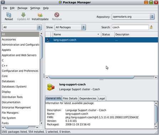Click the category list vertical scrollbar thumb
This screenshot has height=135, width=159.
(41, 47)
